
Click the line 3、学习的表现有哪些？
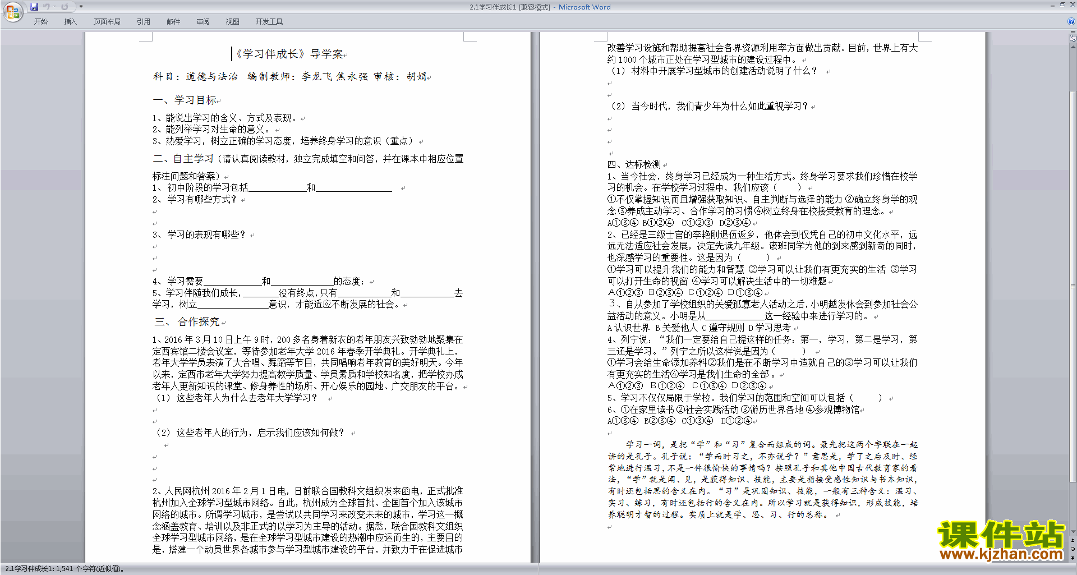[x=199, y=234]
